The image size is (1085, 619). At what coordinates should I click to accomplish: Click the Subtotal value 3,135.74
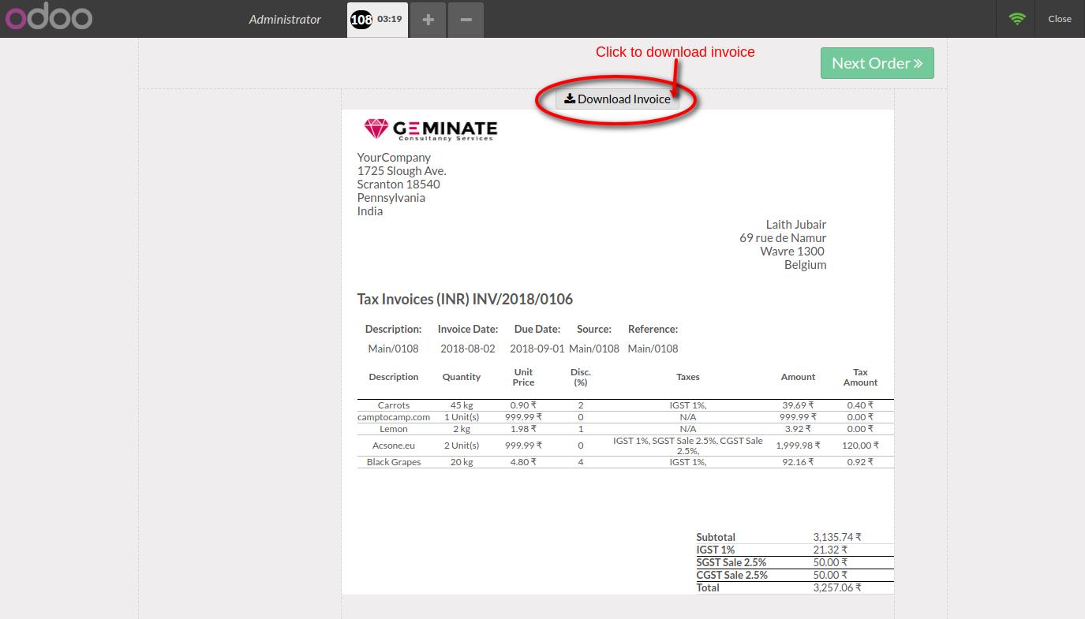836,537
